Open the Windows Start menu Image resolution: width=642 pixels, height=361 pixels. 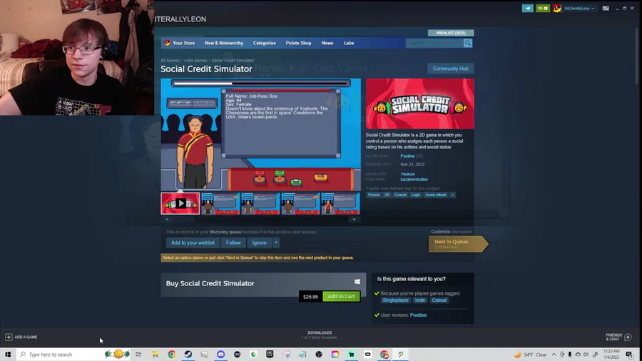tap(8, 355)
